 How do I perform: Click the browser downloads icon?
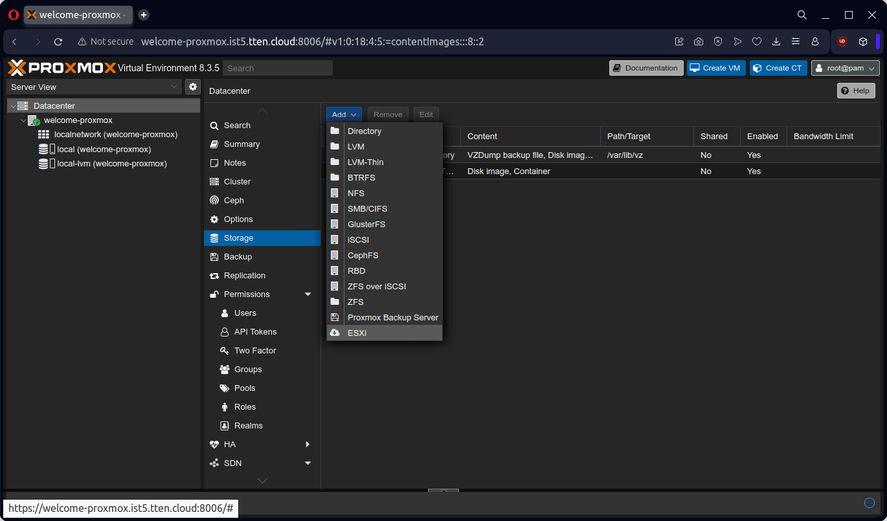tap(776, 41)
